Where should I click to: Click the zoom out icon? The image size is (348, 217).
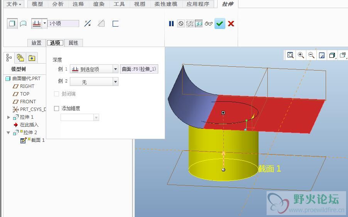[311, 55]
